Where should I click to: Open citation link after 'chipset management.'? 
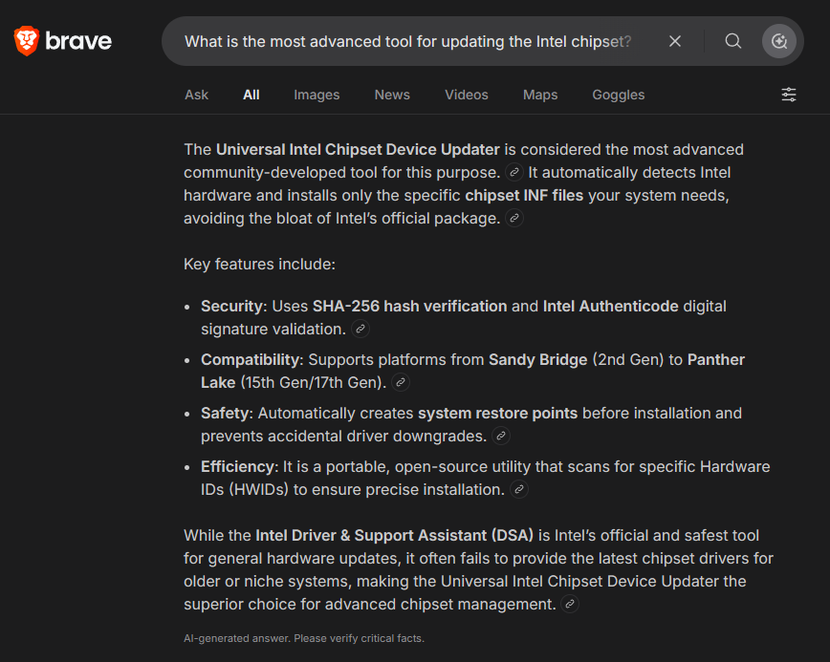(x=570, y=604)
